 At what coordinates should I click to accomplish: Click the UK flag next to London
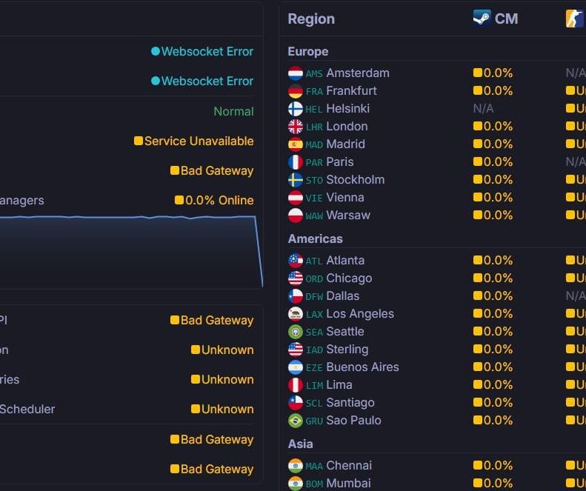[296, 127]
